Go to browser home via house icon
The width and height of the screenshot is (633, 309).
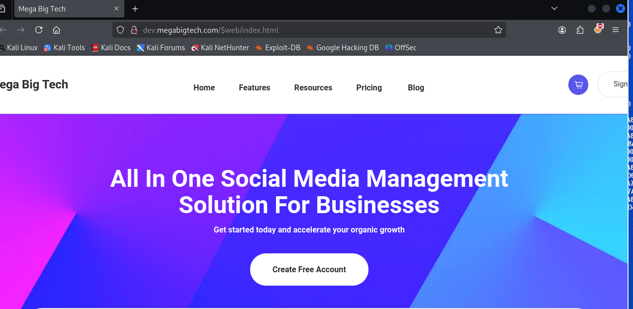[x=57, y=30]
